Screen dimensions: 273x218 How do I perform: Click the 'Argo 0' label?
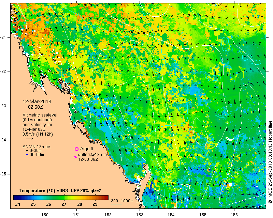pyautogui.click(x=87, y=149)
